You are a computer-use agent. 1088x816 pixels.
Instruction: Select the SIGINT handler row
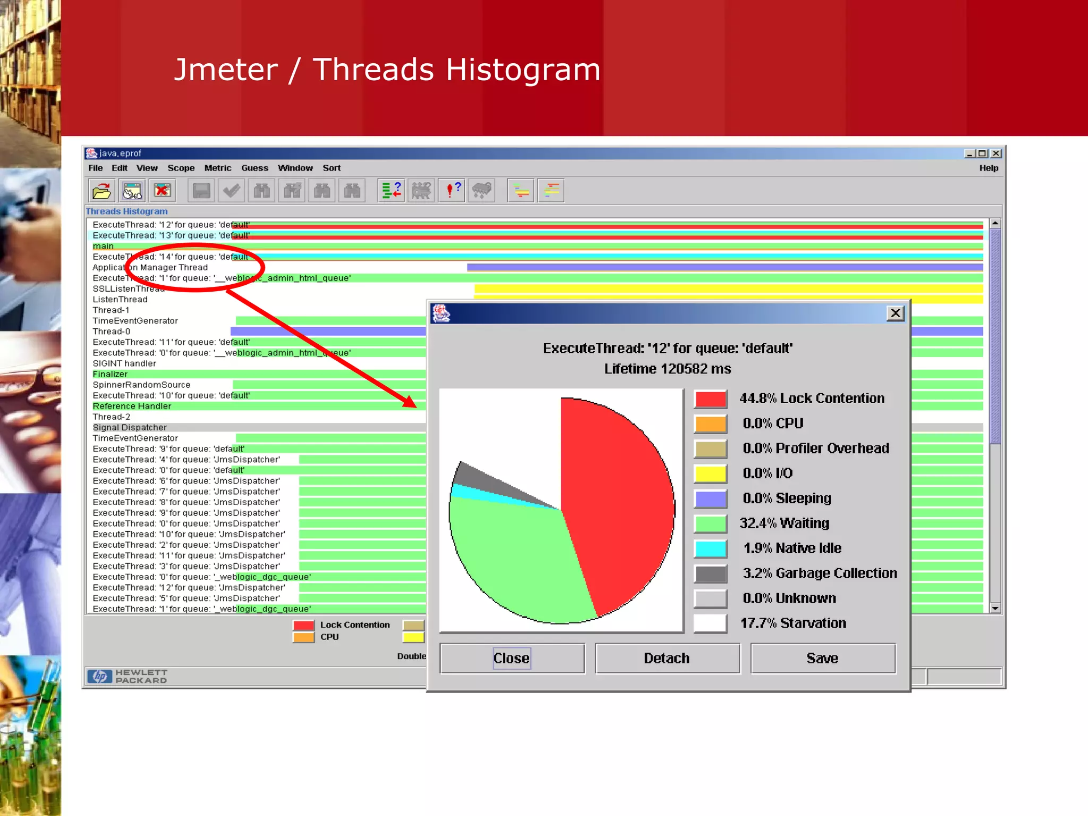click(257, 363)
